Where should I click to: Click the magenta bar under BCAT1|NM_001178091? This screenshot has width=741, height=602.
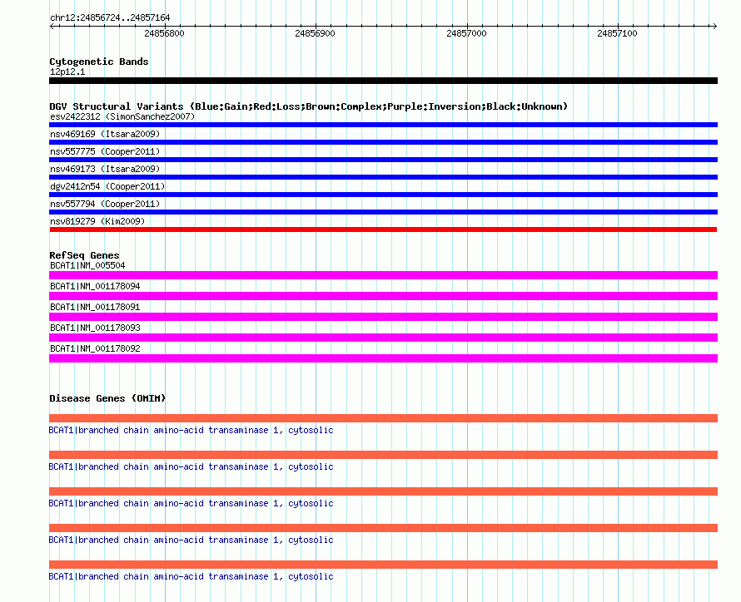coord(383,317)
